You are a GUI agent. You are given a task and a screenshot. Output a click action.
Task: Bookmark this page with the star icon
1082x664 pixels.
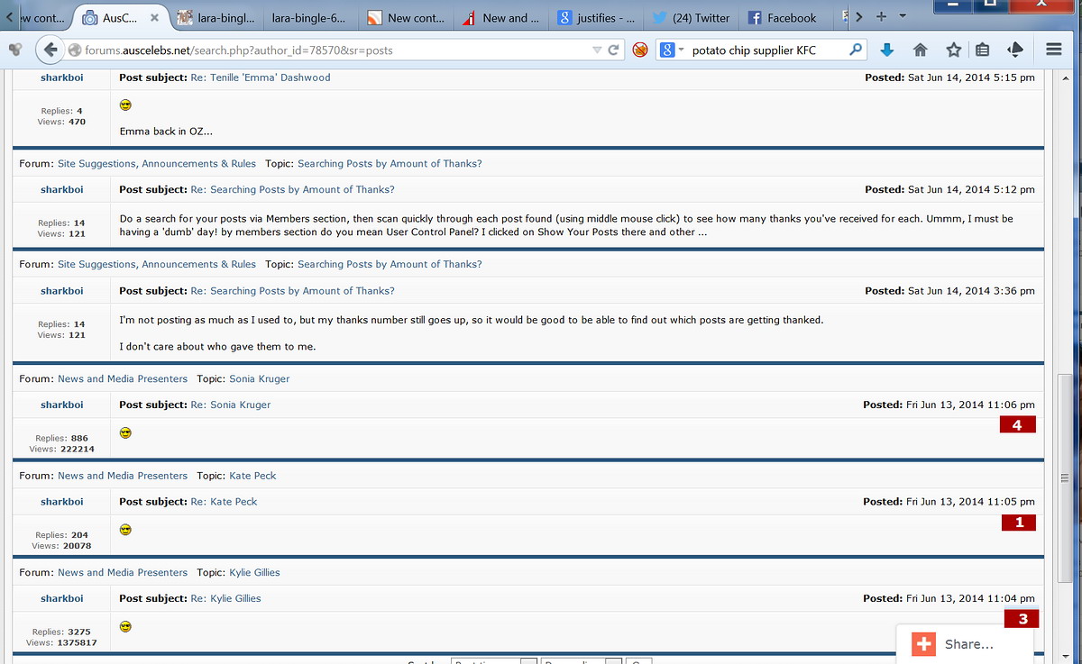coord(953,50)
